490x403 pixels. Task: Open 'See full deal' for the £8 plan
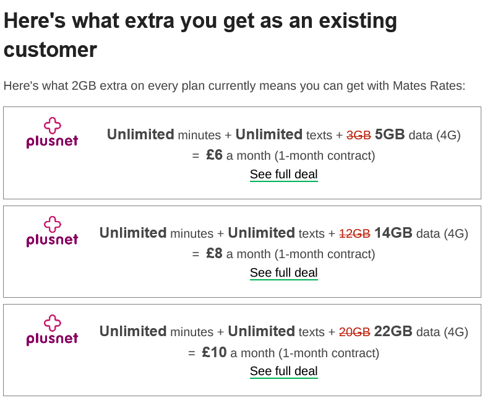(283, 273)
